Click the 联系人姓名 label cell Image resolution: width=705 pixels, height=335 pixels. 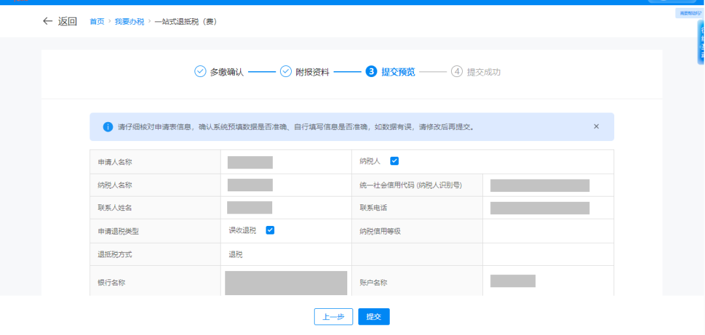coord(155,208)
